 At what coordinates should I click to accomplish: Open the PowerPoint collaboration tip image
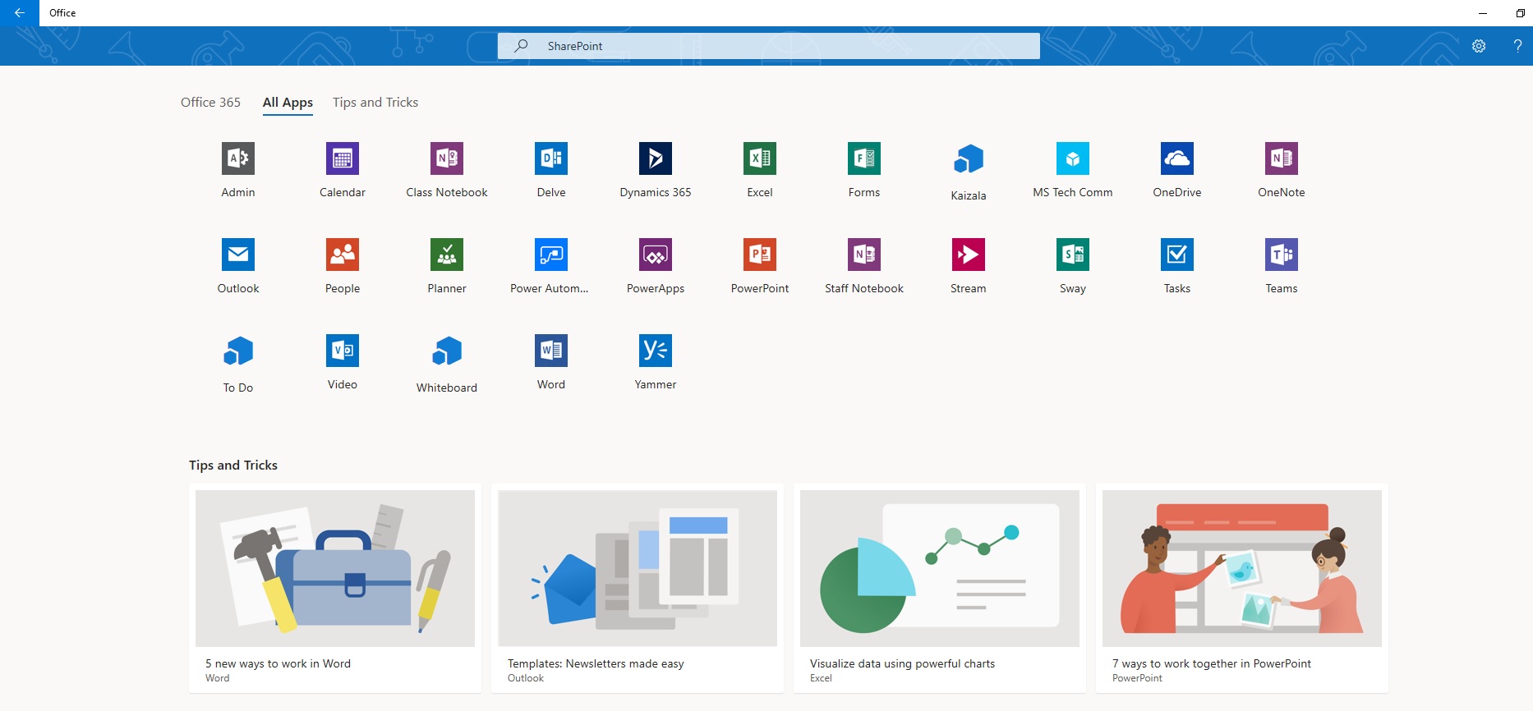[1242, 568]
